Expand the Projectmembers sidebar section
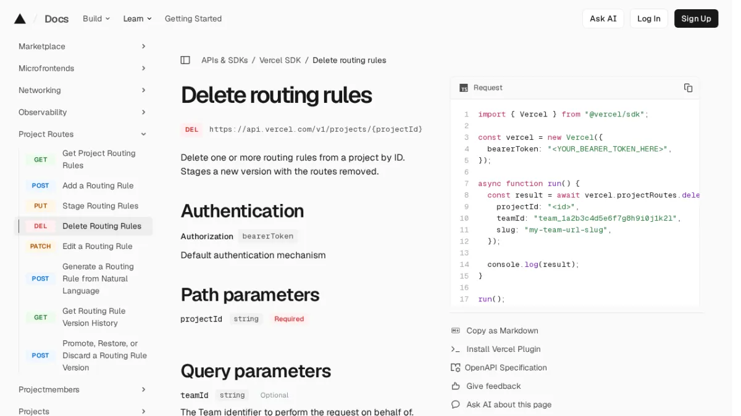 pos(83,389)
